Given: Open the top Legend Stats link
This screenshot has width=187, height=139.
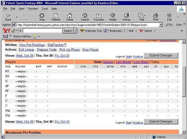Looking at the screenshot, I should point(128,57).
